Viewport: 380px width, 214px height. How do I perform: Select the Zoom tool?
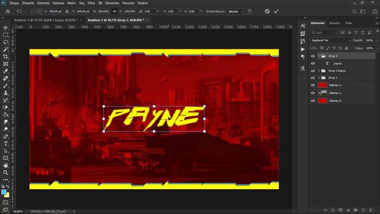pyautogui.click(x=5, y=173)
